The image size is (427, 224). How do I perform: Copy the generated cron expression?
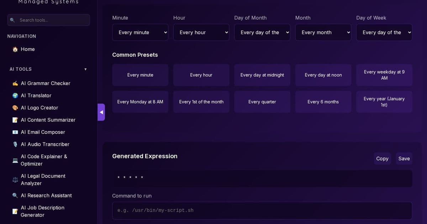tap(382, 159)
